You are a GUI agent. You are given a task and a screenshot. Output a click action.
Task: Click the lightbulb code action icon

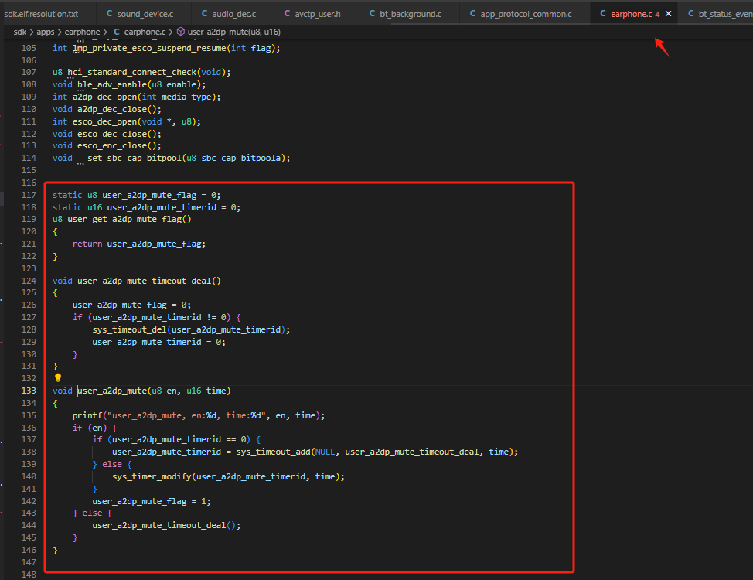coord(58,377)
